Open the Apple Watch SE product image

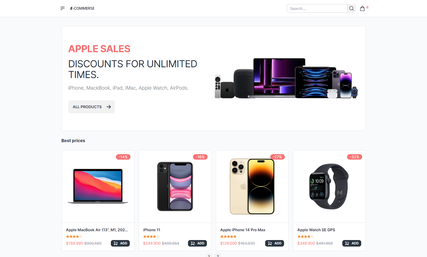click(x=329, y=186)
